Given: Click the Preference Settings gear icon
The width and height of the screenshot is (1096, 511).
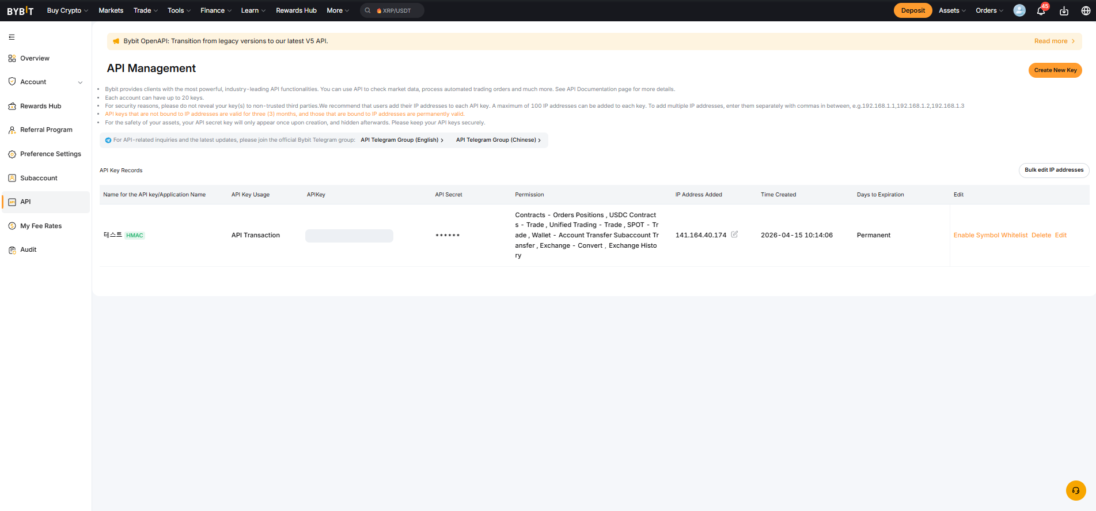Looking at the screenshot, I should [x=12, y=154].
